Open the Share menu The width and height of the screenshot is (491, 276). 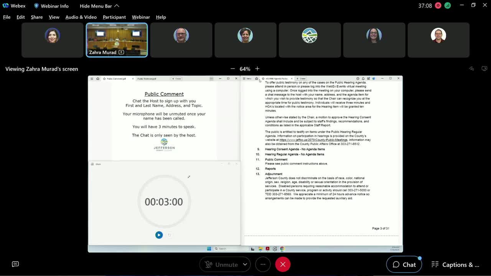pyautogui.click(x=37, y=17)
